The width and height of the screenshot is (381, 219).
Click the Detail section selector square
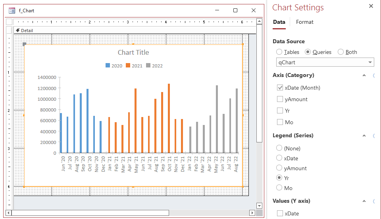9,30
